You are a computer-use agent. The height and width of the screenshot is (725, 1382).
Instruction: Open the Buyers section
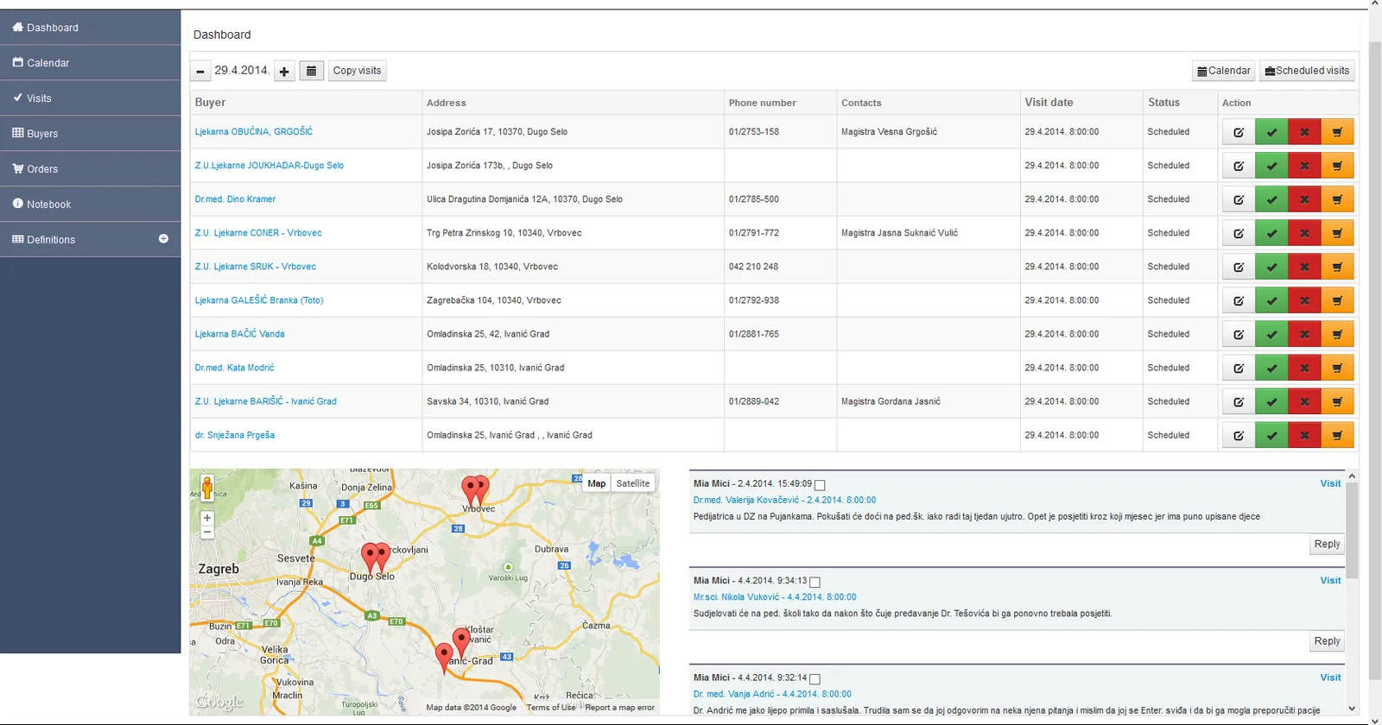(x=90, y=134)
